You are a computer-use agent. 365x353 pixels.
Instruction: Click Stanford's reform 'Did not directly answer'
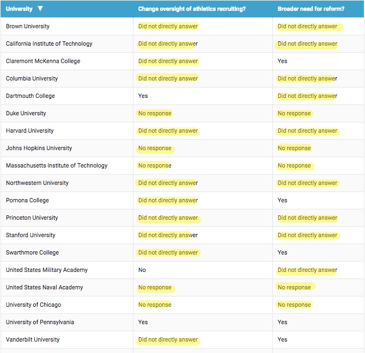click(x=307, y=235)
